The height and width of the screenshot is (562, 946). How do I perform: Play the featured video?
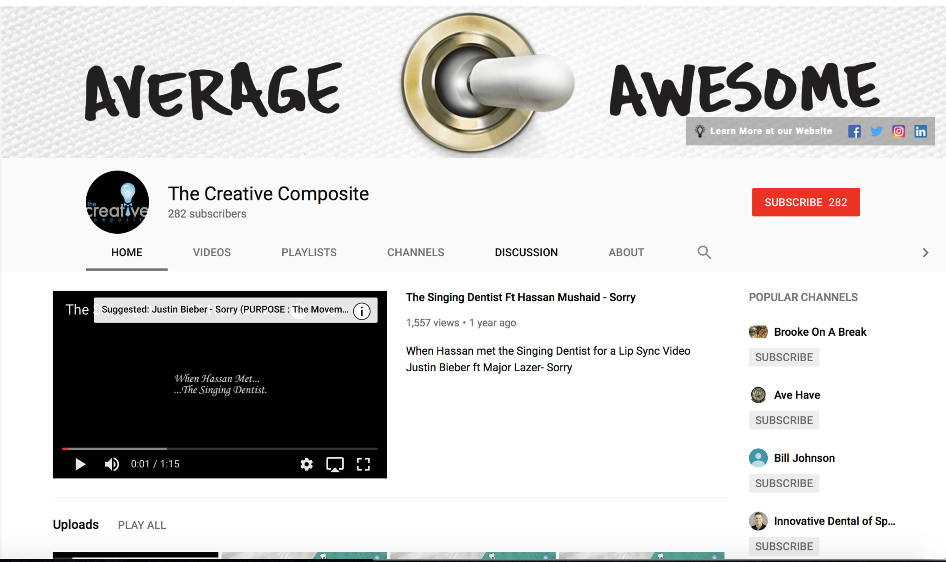point(80,464)
